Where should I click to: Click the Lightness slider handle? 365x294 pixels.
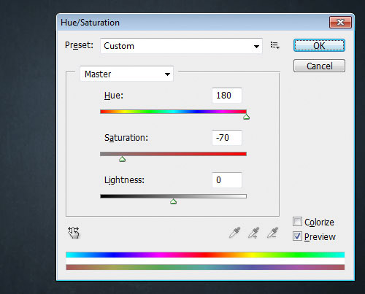point(173,201)
